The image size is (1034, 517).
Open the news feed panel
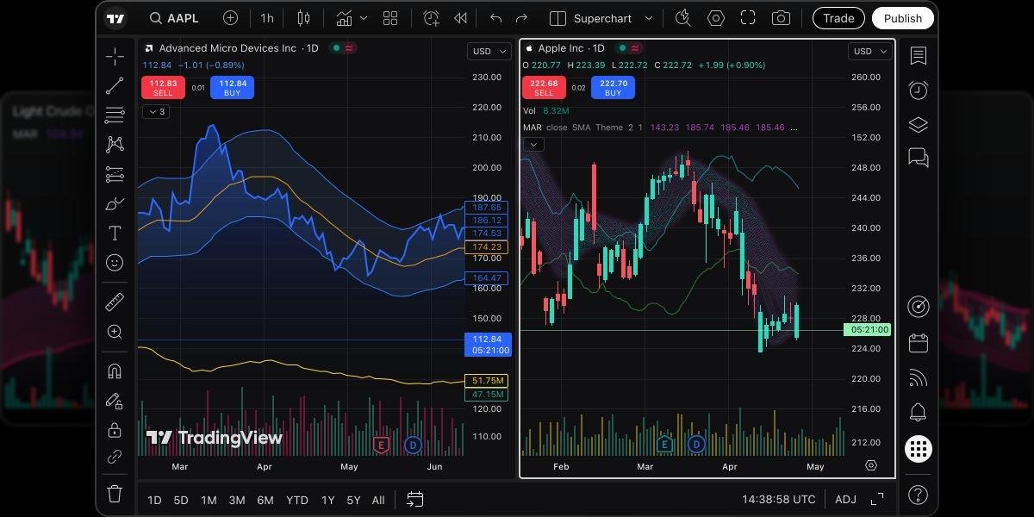[x=918, y=377]
